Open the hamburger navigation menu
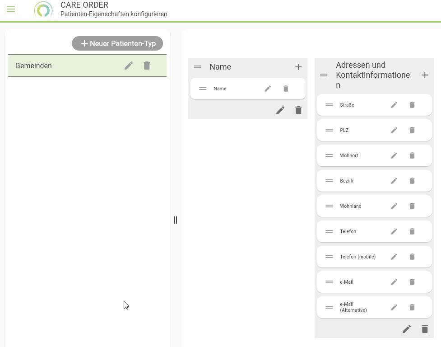The width and height of the screenshot is (441, 347). pos(11,9)
